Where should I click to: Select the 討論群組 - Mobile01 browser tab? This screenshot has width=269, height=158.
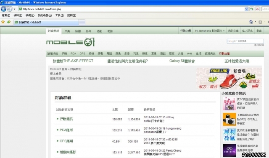46,22
